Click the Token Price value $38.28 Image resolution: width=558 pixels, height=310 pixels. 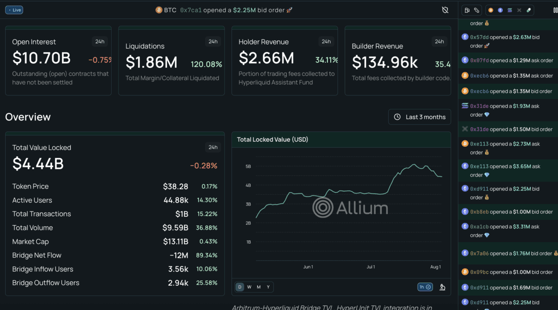click(175, 186)
